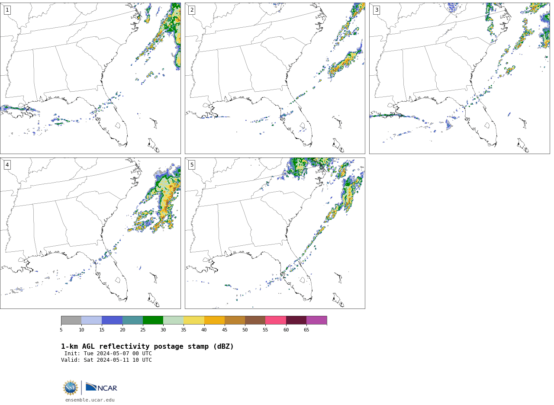Click the member number 4 label box
The height and width of the screenshot is (405, 554).
7,165
